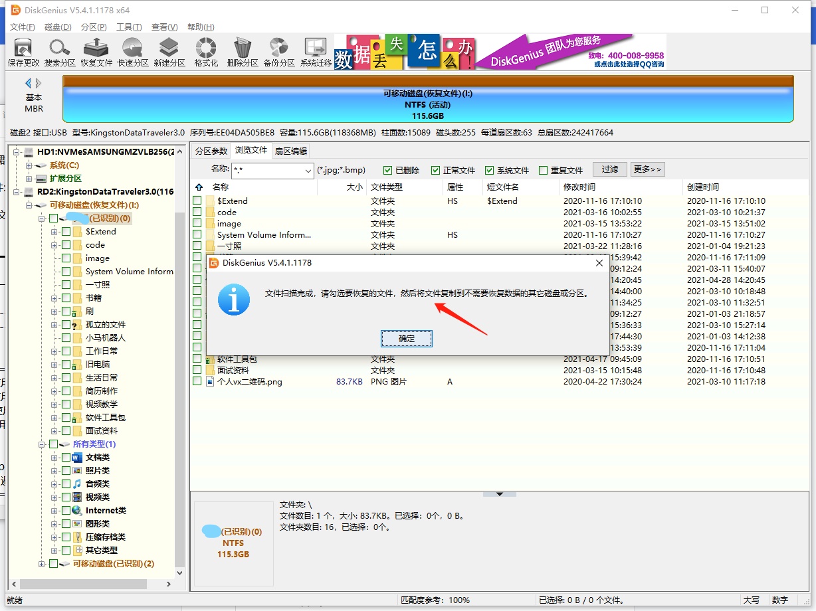Select the Internet类 globe icon
Image resolution: width=816 pixels, height=611 pixels.
[77, 511]
